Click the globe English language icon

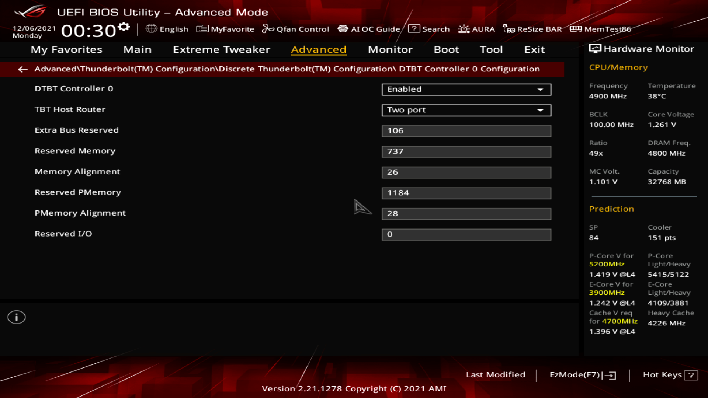[151, 29]
